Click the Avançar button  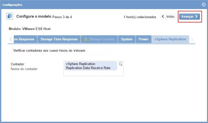point(189,17)
